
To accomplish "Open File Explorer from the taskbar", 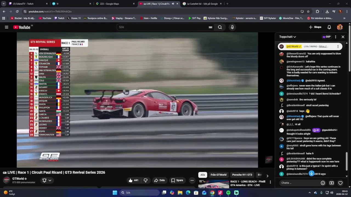I will point(180,193).
